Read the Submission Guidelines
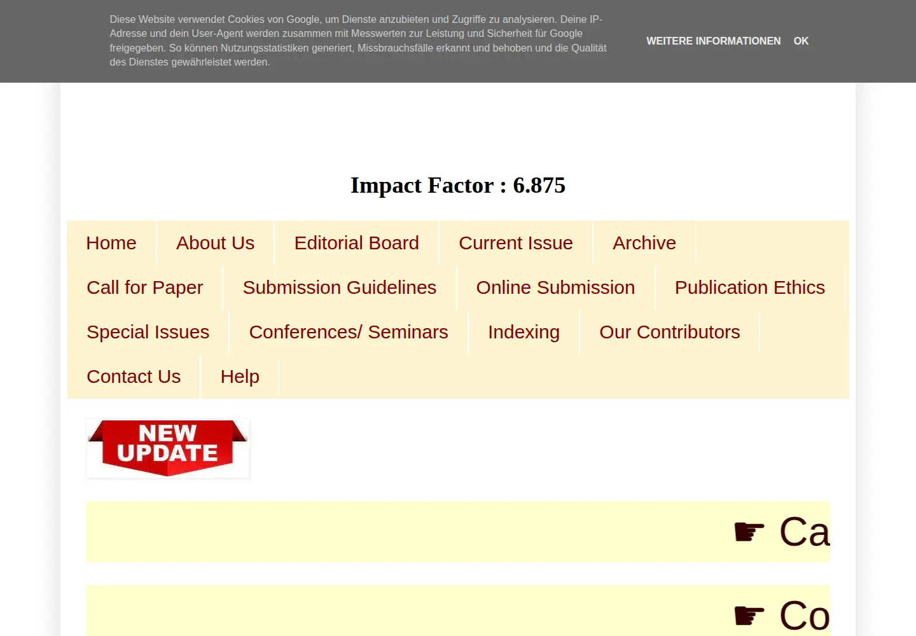 340,287
